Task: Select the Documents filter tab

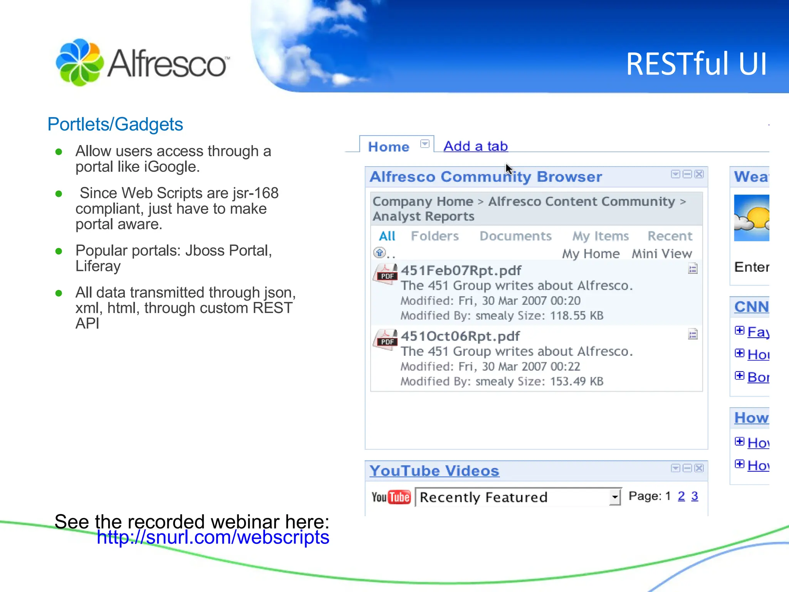Action: [515, 236]
